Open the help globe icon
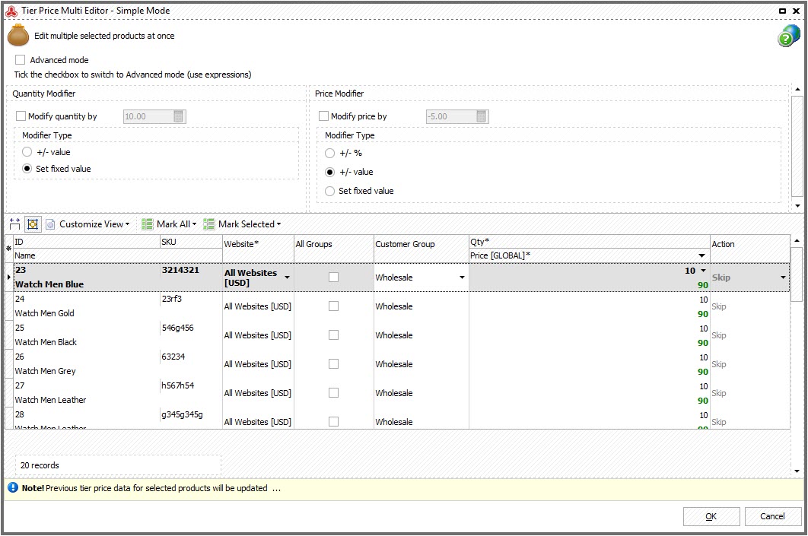808x536 pixels. [788, 36]
